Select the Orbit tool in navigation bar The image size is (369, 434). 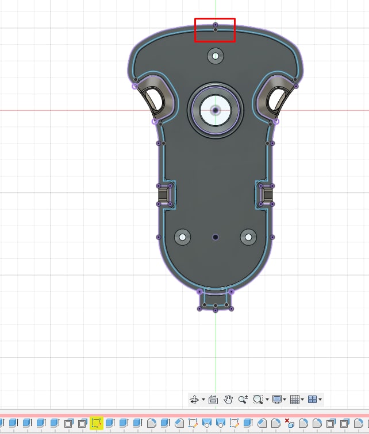[194, 400]
